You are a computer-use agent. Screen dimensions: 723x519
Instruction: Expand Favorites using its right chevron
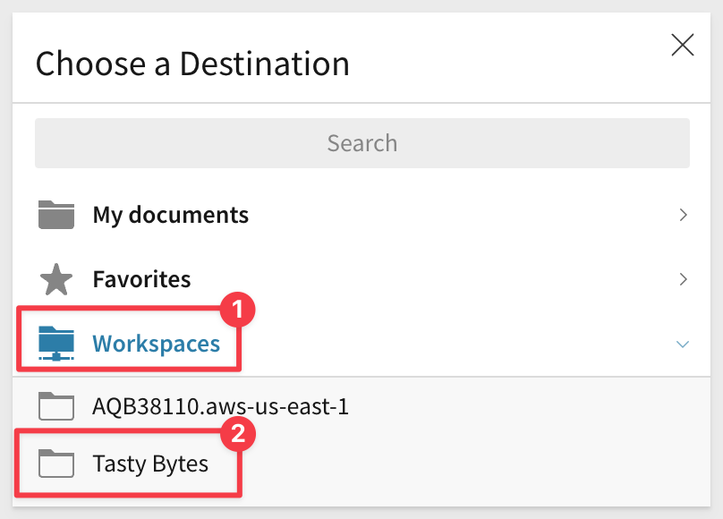(683, 279)
